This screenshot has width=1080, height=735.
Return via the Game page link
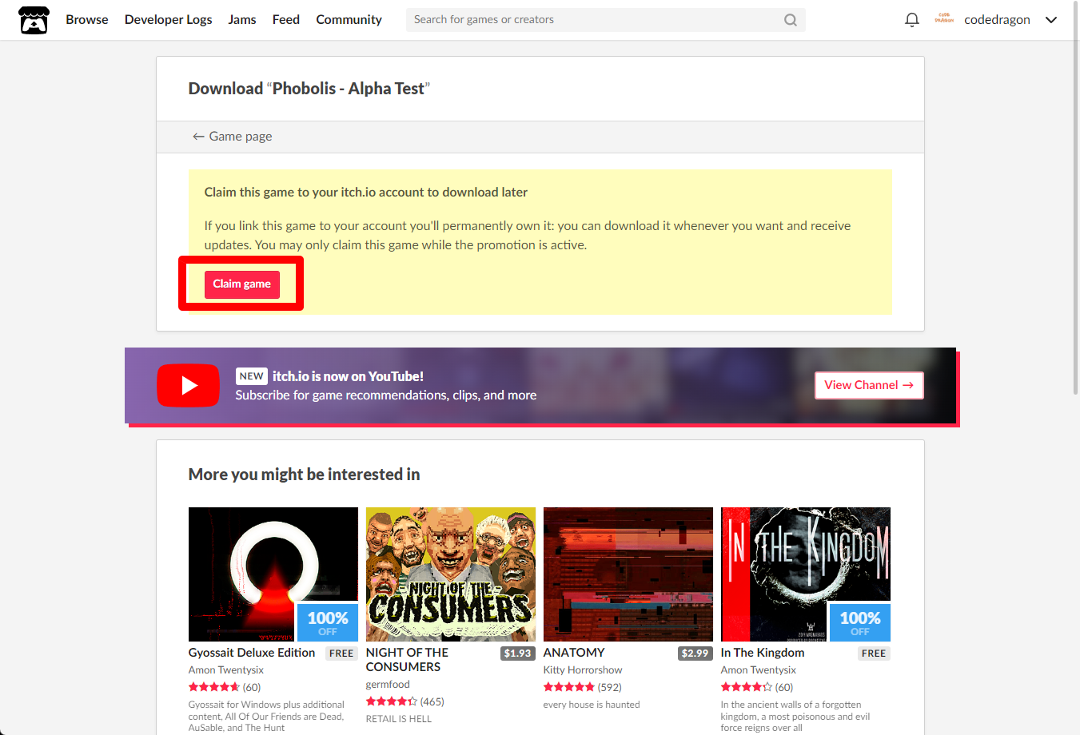(233, 137)
